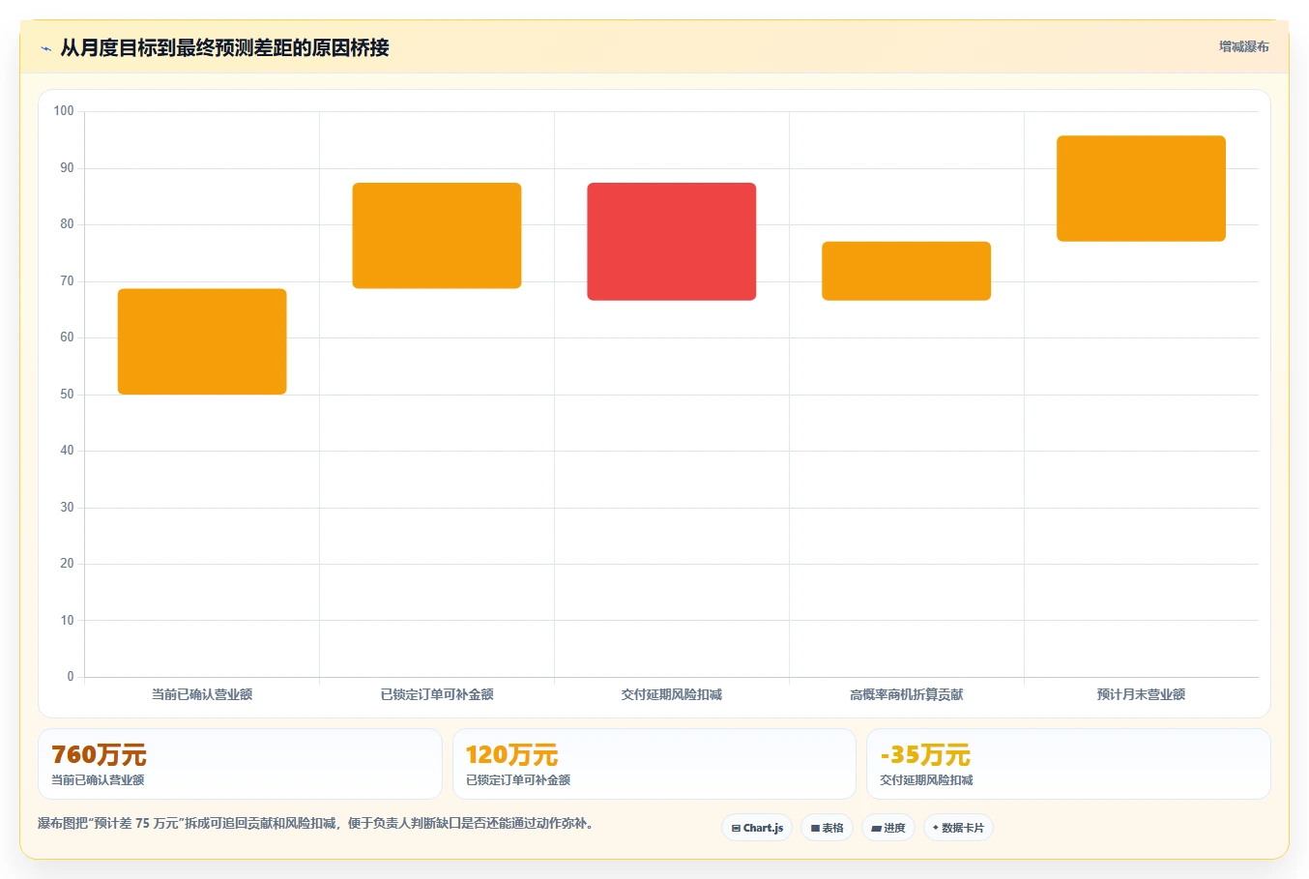The width and height of the screenshot is (1309, 879).
Task: Click the lightning icon beside the title
Action: [x=45, y=48]
